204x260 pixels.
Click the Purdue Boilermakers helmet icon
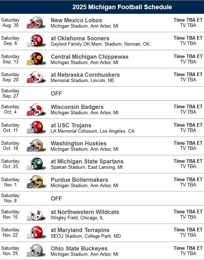[36, 182]
